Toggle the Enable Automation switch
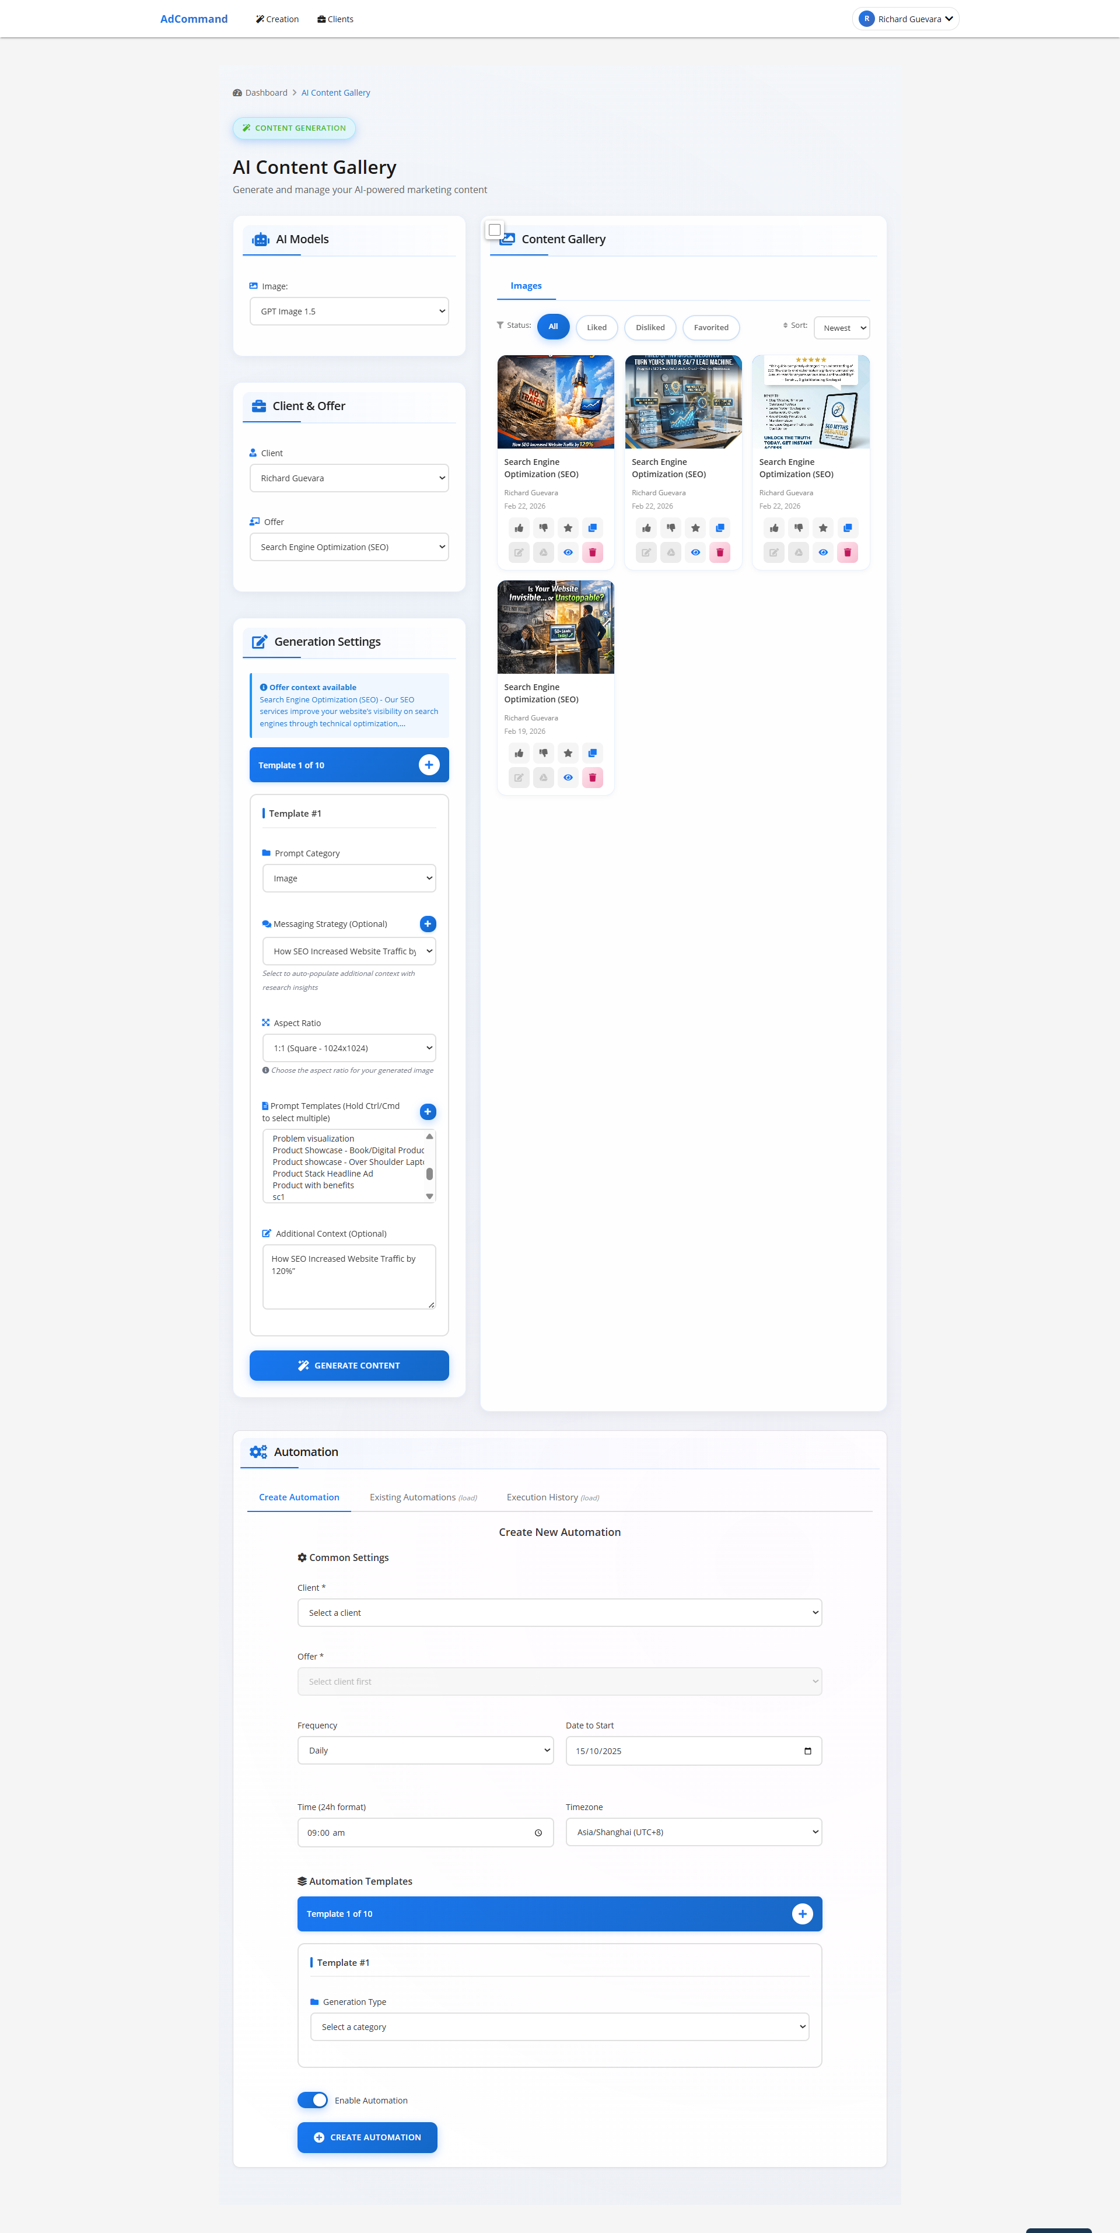The image size is (1120, 2233). tap(313, 2099)
